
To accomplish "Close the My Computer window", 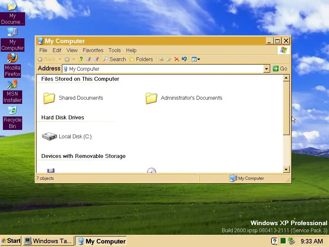I will point(286,41).
